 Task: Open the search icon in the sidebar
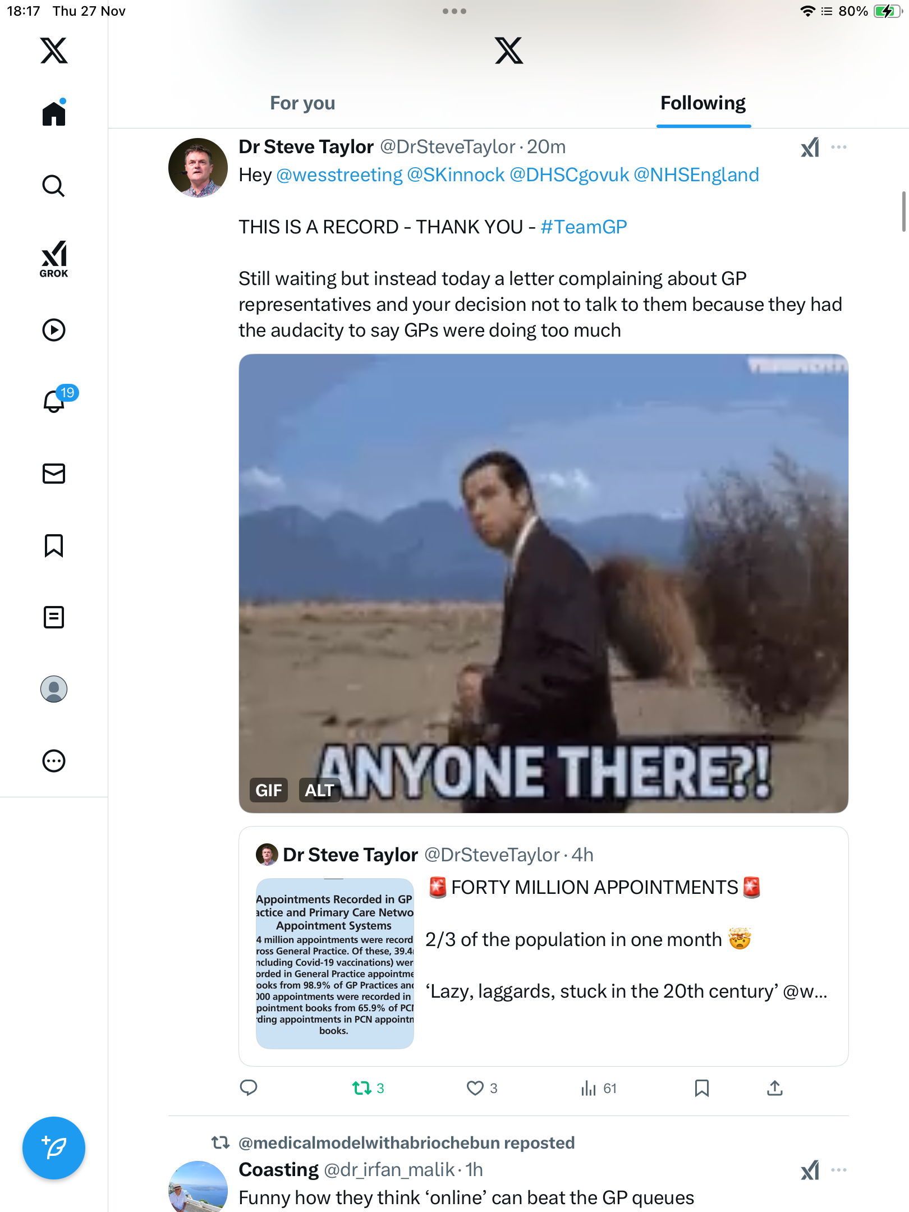pyautogui.click(x=54, y=186)
